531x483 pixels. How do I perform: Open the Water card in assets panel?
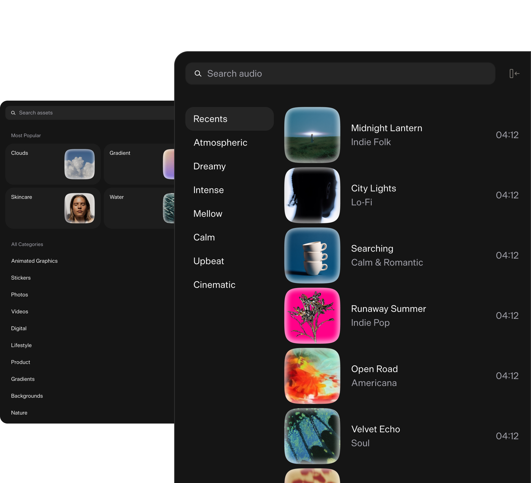click(139, 208)
